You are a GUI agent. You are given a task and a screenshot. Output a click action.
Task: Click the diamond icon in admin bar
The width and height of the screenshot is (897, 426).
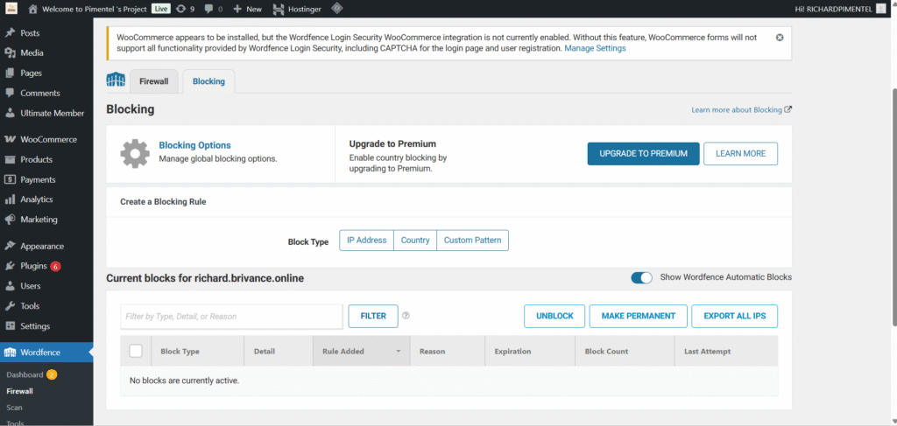click(336, 9)
